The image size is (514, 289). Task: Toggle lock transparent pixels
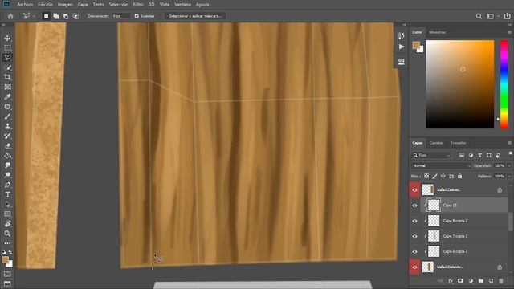(426, 177)
